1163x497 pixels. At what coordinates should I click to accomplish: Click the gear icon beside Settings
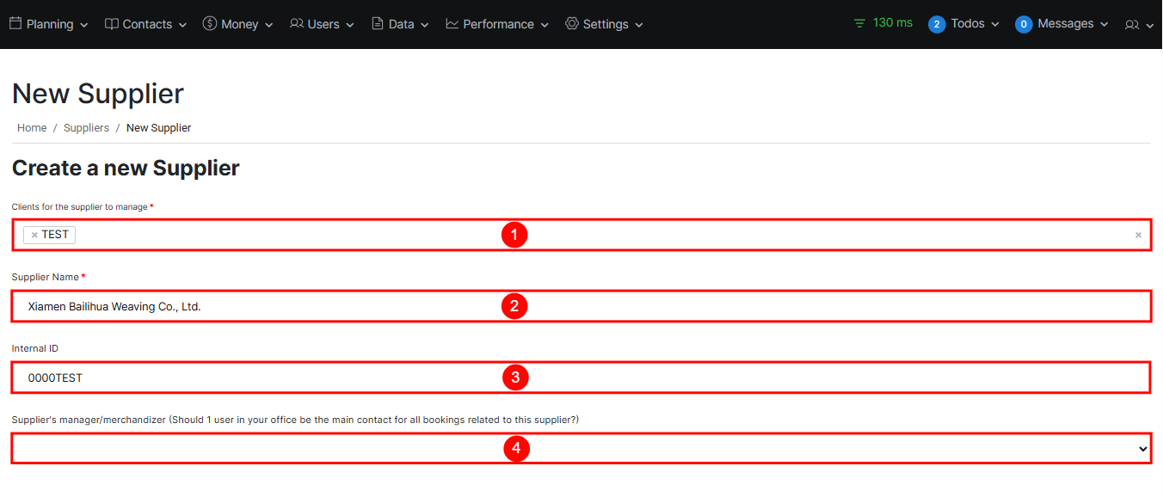pyautogui.click(x=572, y=24)
